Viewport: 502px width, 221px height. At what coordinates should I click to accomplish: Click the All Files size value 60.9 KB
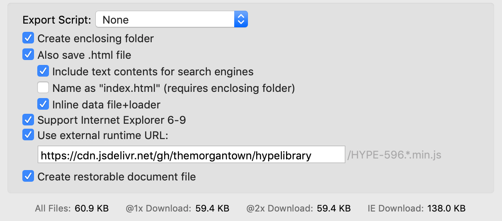point(92,208)
